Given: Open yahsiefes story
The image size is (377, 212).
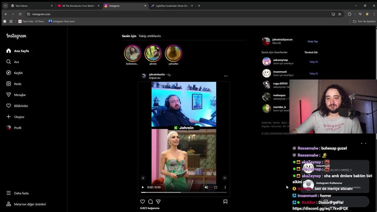Looking at the screenshot, I should coord(173,53).
